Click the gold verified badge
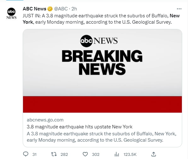The width and height of the screenshot is (191, 159). pos(50,9)
